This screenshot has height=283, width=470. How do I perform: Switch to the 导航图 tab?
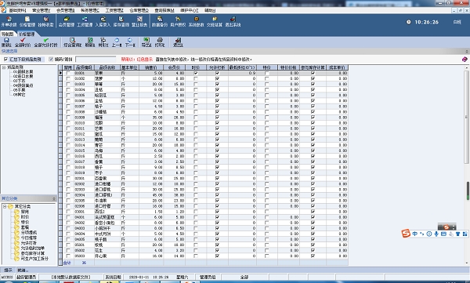(8, 34)
